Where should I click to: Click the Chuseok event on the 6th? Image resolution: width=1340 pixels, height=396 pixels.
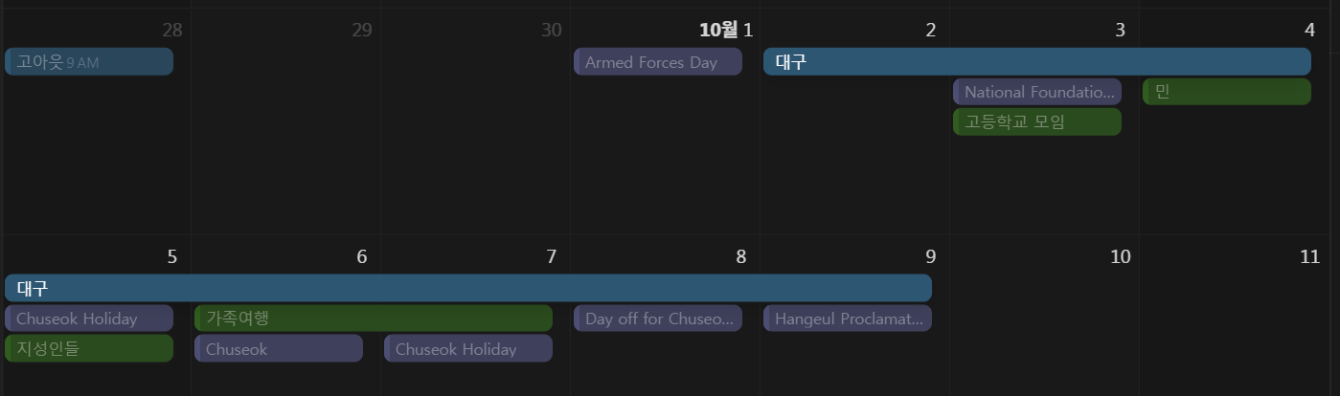click(278, 349)
